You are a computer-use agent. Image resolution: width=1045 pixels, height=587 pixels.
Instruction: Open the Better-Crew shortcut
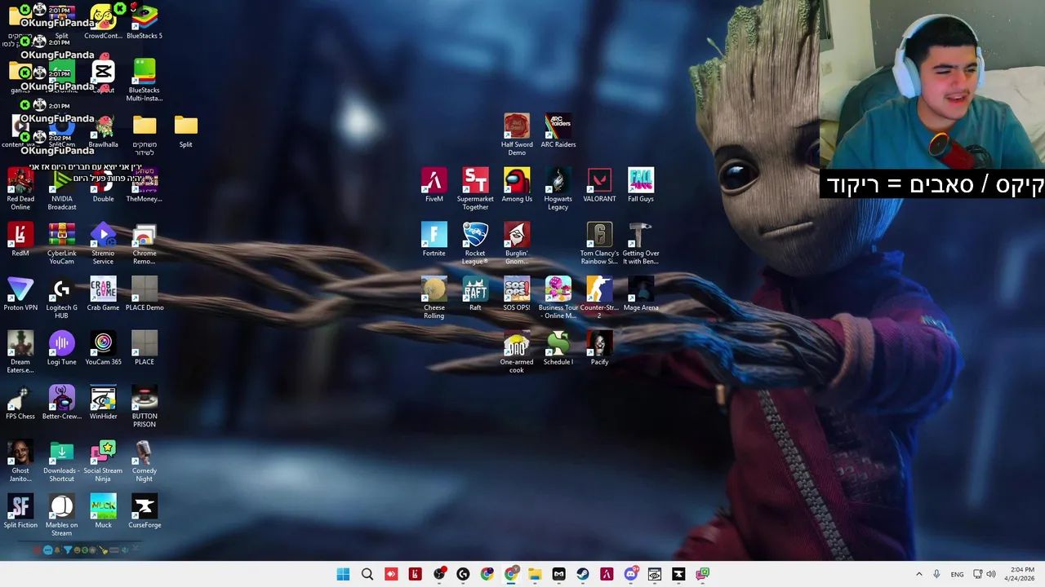(62, 403)
